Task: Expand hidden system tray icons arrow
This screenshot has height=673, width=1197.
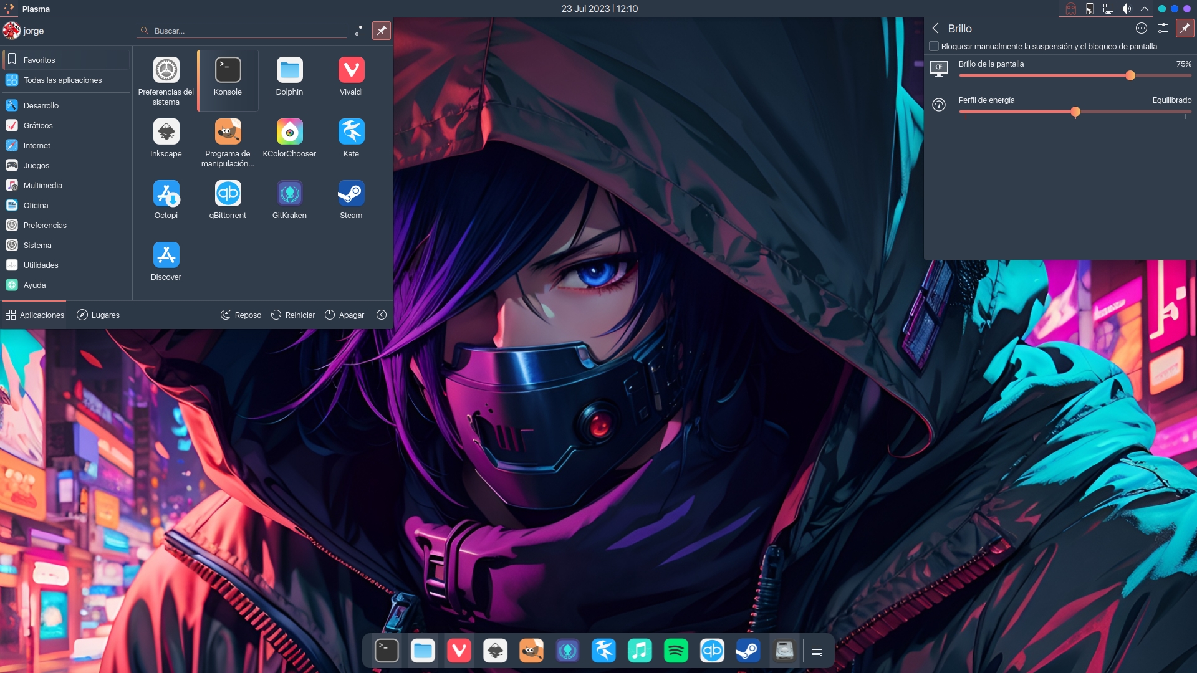Action: (1145, 9)
